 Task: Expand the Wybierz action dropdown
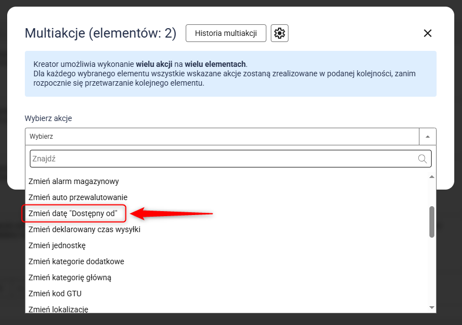click(x=222, y=137)
